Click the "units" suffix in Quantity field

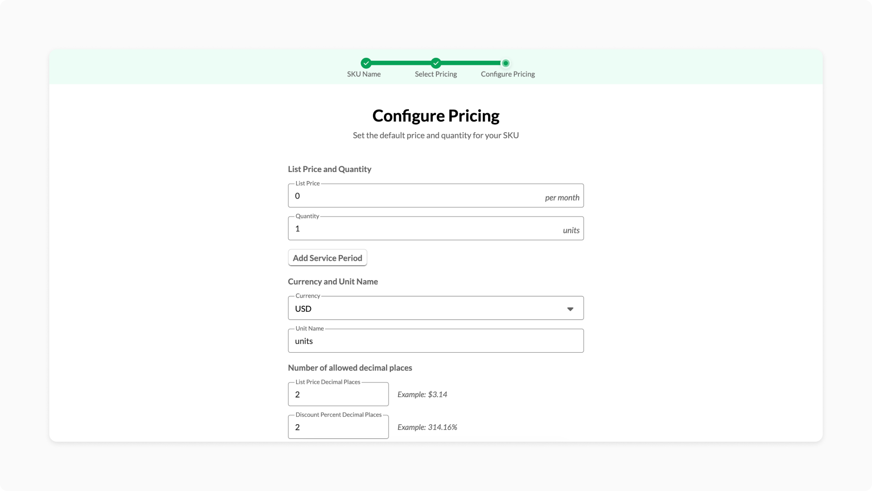571,230
